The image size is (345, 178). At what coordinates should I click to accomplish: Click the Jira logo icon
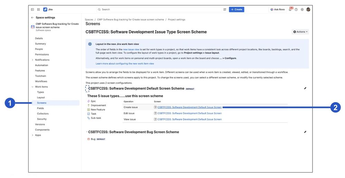click(45, 9)
